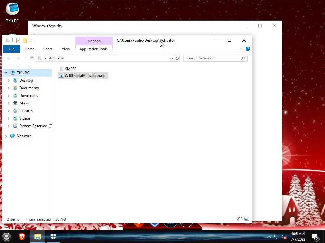Refresh the Activator folder
The image size is (325, 243).
(x=177, y=58)
